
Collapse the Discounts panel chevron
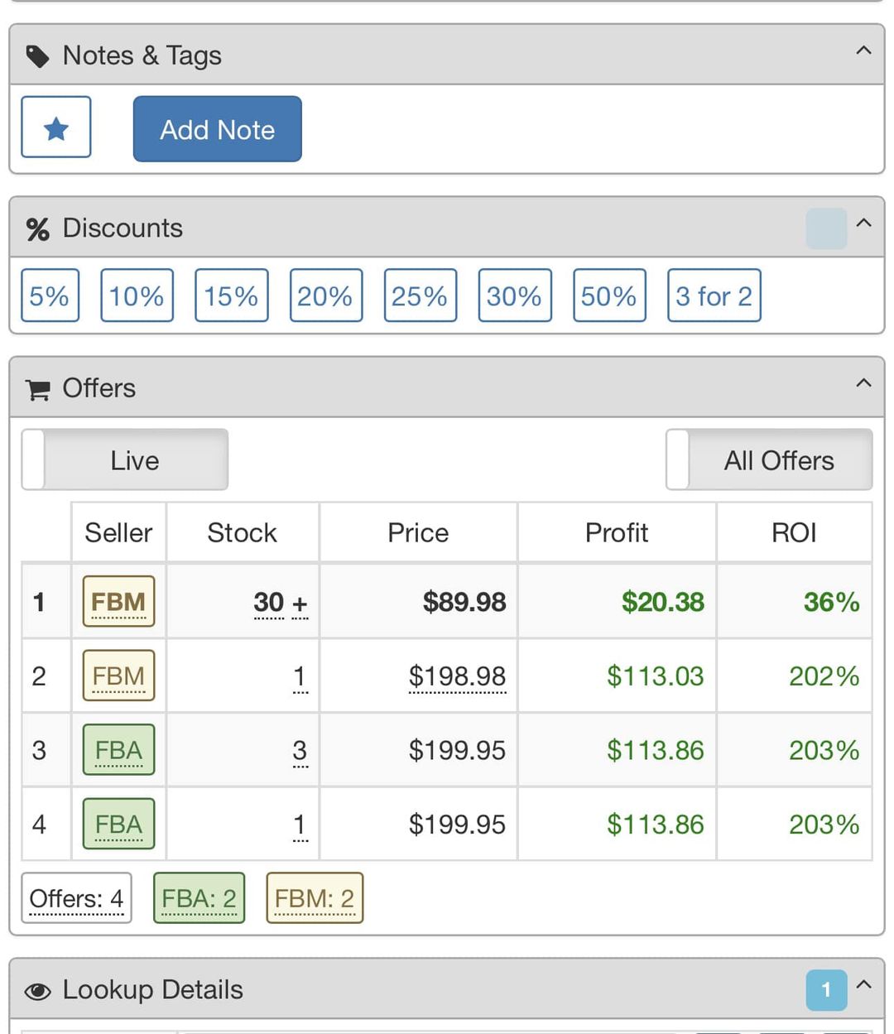(x=863, y=223)
